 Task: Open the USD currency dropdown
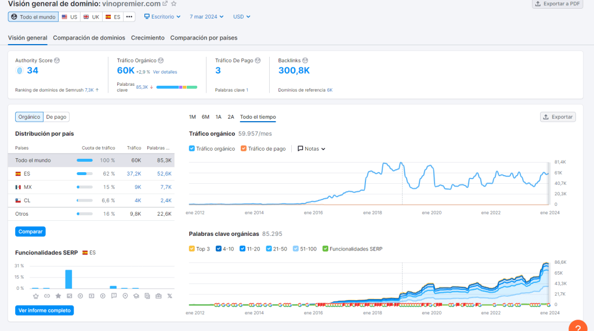point(241,17)
